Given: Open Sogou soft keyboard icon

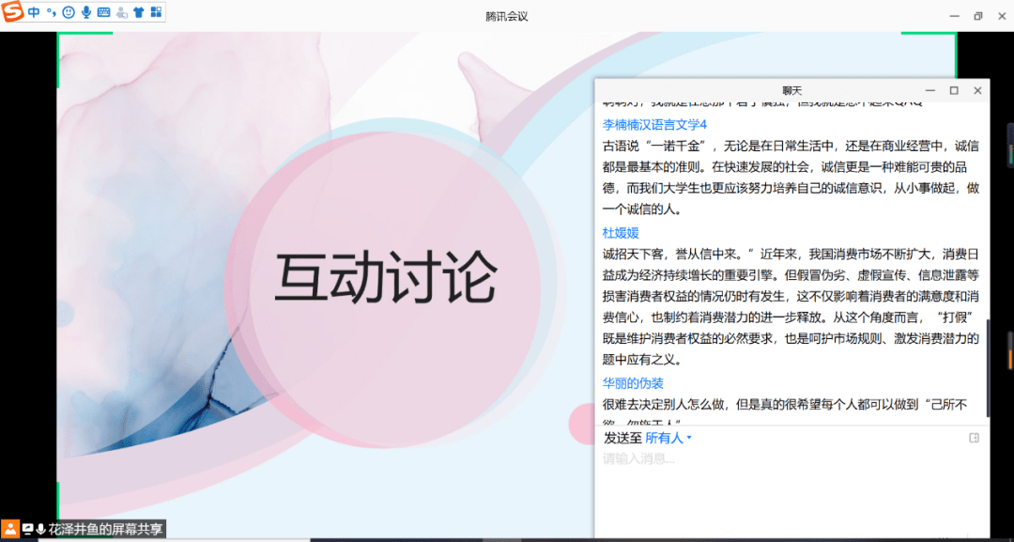Looking at the screenshot, I should click(103, 12).
